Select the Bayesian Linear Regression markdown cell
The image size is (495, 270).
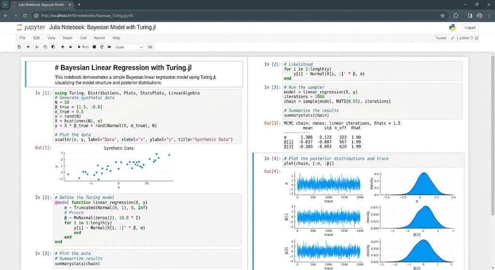pyautogui.click(x=134, y=74)
